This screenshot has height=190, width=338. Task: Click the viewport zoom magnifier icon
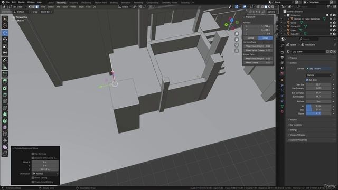pyautogui.click(x=237, y=34)
